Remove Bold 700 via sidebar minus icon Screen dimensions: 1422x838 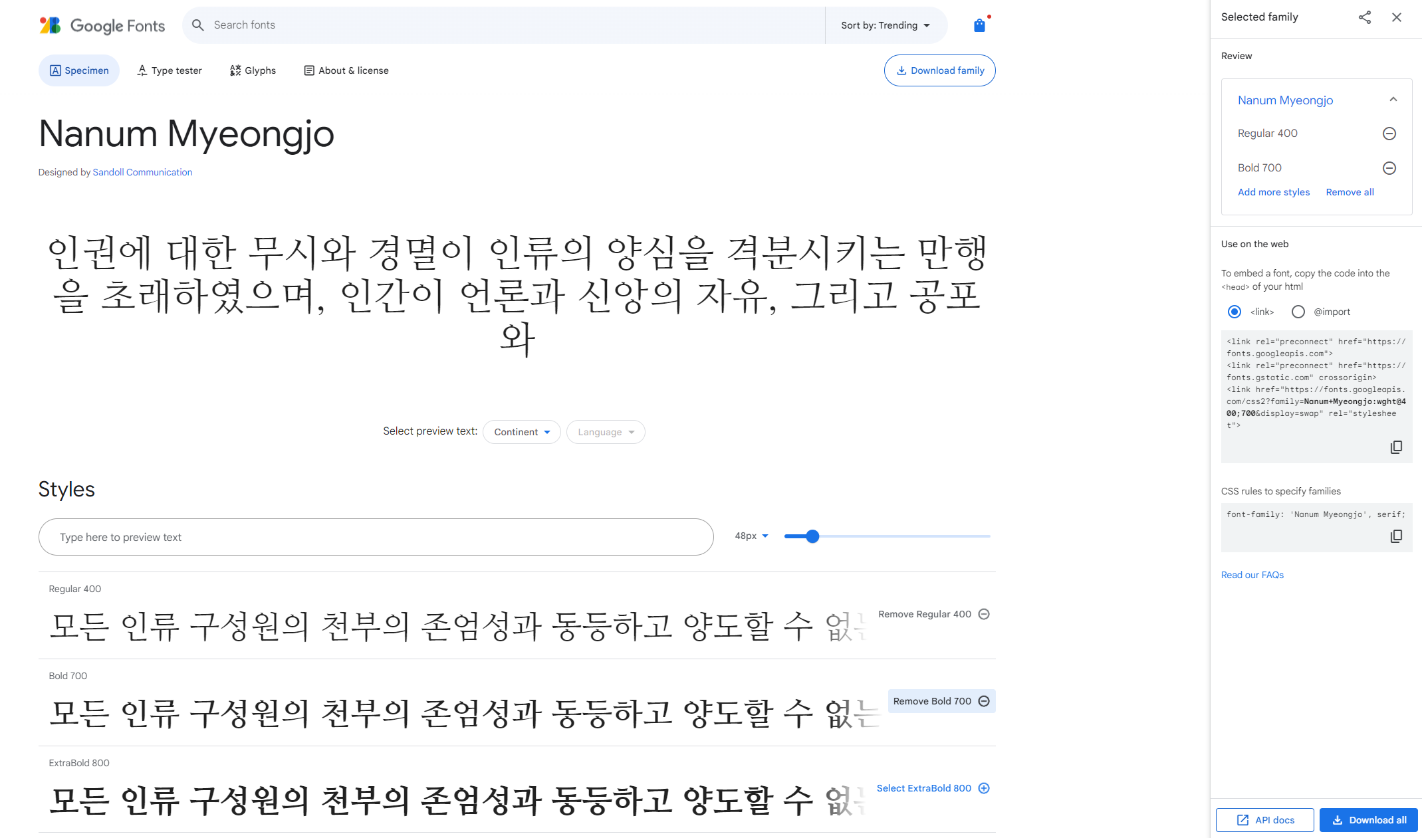click(x=1389, y=168)
